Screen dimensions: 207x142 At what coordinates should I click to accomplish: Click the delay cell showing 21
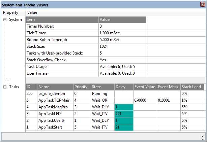(x=124, y=127)
